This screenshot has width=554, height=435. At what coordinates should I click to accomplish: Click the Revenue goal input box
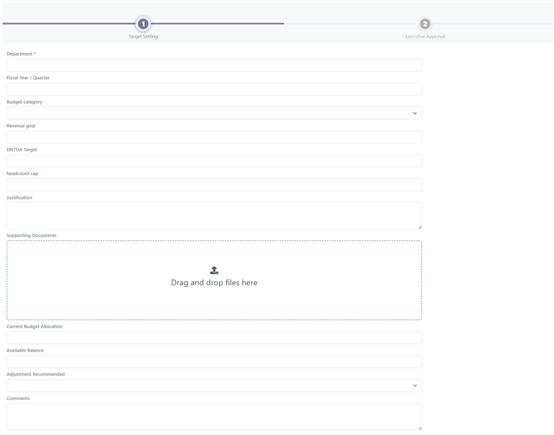(x=214, y=137)
